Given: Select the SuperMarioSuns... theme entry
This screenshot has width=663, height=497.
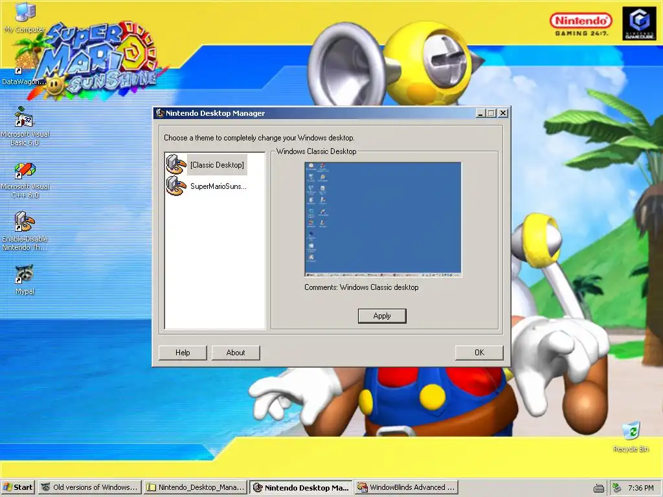Looking at the screenshot, I should click(x=218, y=186).
